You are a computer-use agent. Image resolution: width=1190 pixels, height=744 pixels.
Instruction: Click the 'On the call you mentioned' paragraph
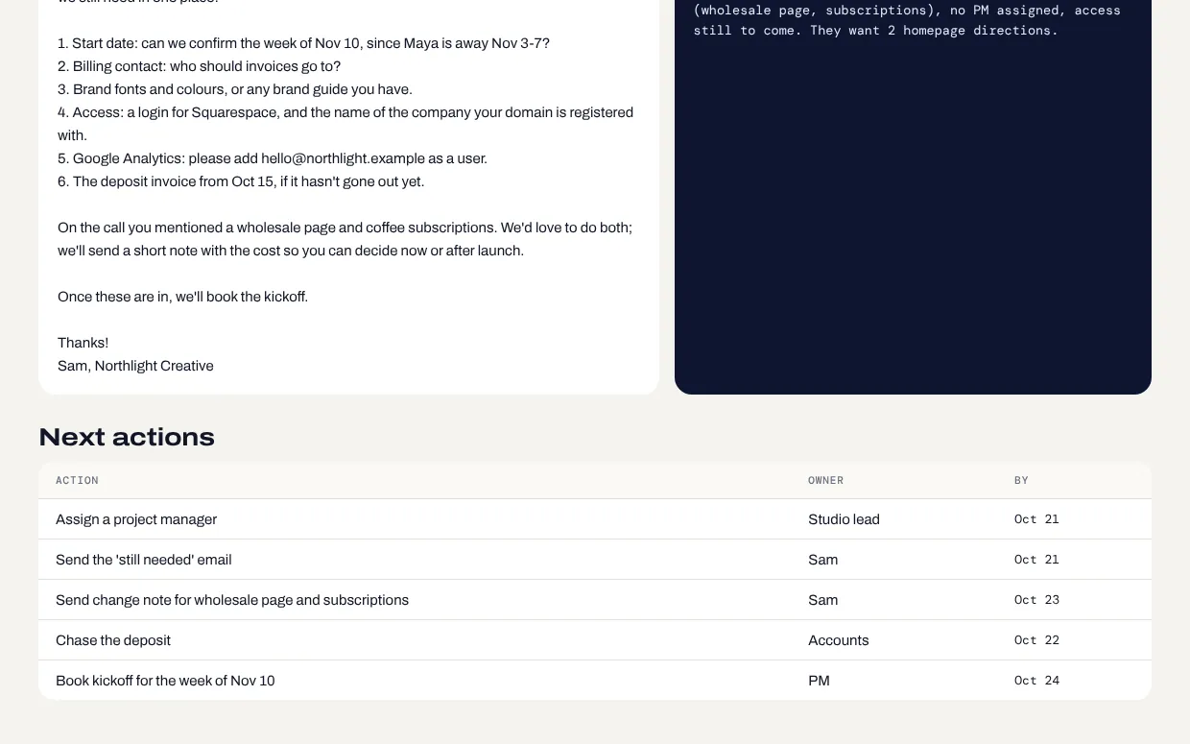tap(345, 239)
